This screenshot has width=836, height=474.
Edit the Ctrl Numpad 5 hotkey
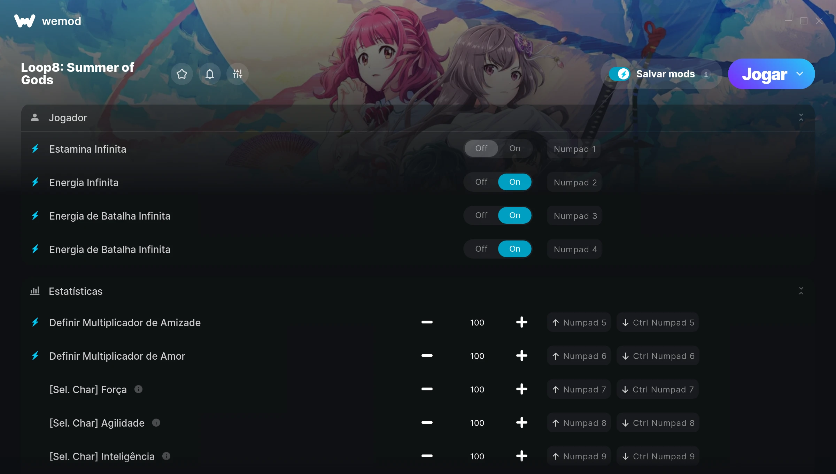tap(658, 322)
